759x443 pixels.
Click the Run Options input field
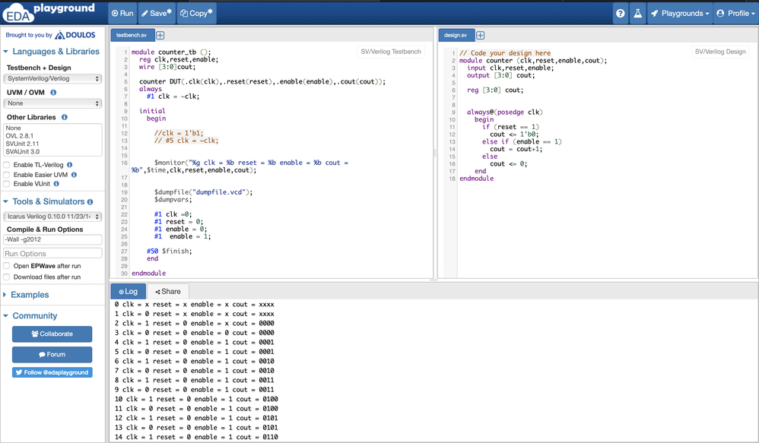coord(52,254)
